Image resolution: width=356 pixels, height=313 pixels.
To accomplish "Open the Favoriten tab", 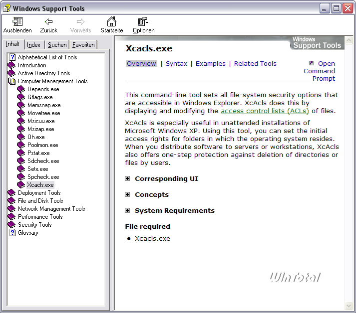I will (x=83, y=45).
